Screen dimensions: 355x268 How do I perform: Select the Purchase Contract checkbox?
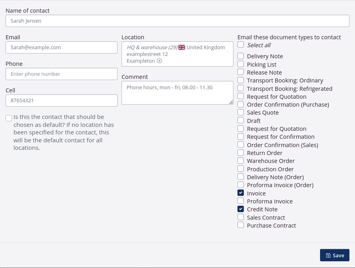(x=241, y=225)
